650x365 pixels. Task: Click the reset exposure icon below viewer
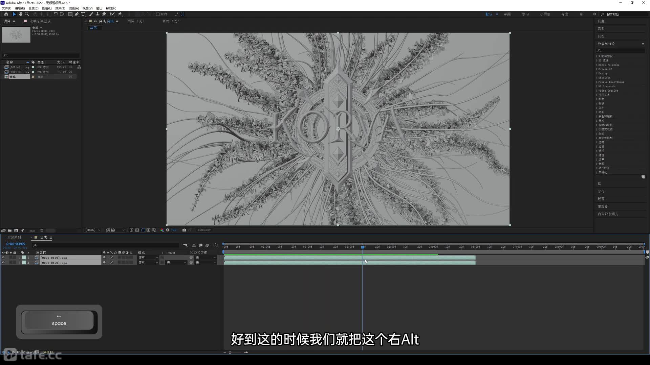(x=168, y=230)
